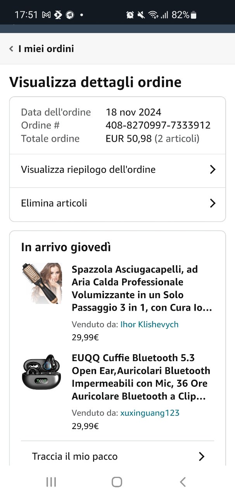The image size is (235, 497).
Task: Open the Gmail notification icon in status bar
Action: click(46, 15)
